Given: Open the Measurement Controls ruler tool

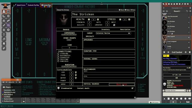Looking at the screenshot, I should click(x=4, y=16).
